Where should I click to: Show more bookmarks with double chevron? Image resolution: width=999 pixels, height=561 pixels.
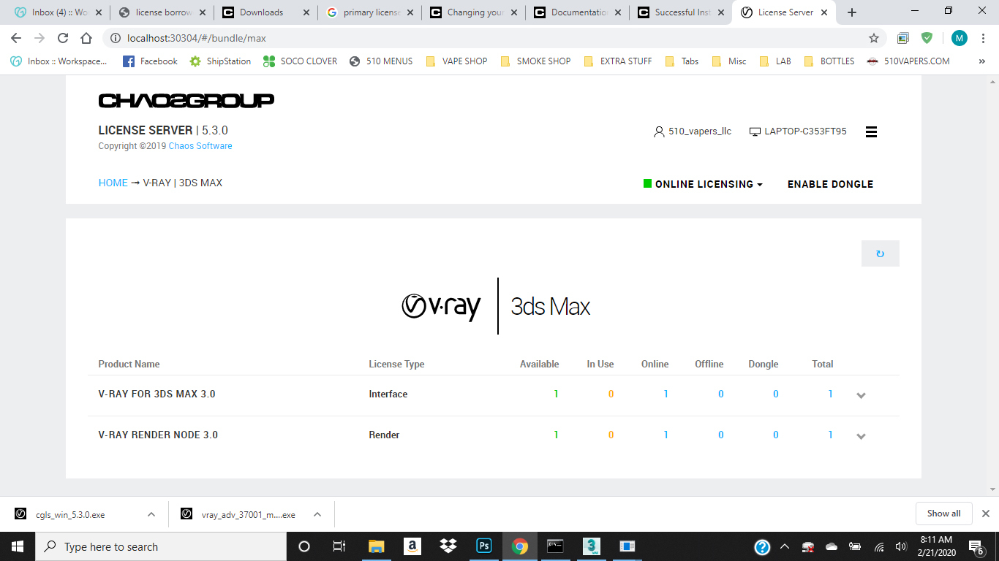[982, 61]
